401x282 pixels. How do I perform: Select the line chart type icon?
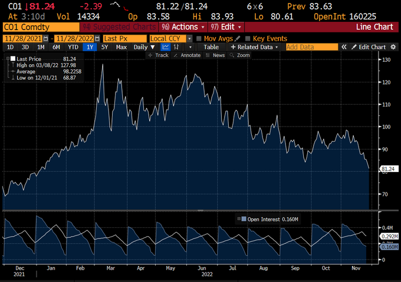click(166, 47)
